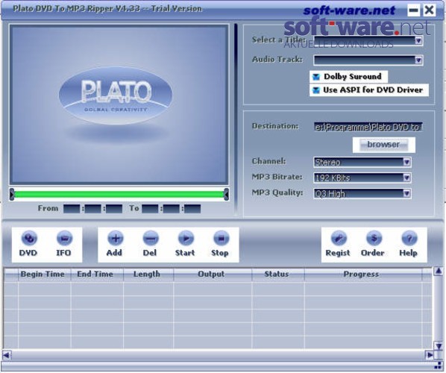Open the MP3 Quality dropdown

(x=406, y=193)
